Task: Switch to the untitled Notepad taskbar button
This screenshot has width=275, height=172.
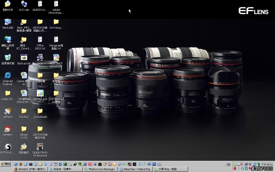Action: pyautogui.click(x=66, y=169)
